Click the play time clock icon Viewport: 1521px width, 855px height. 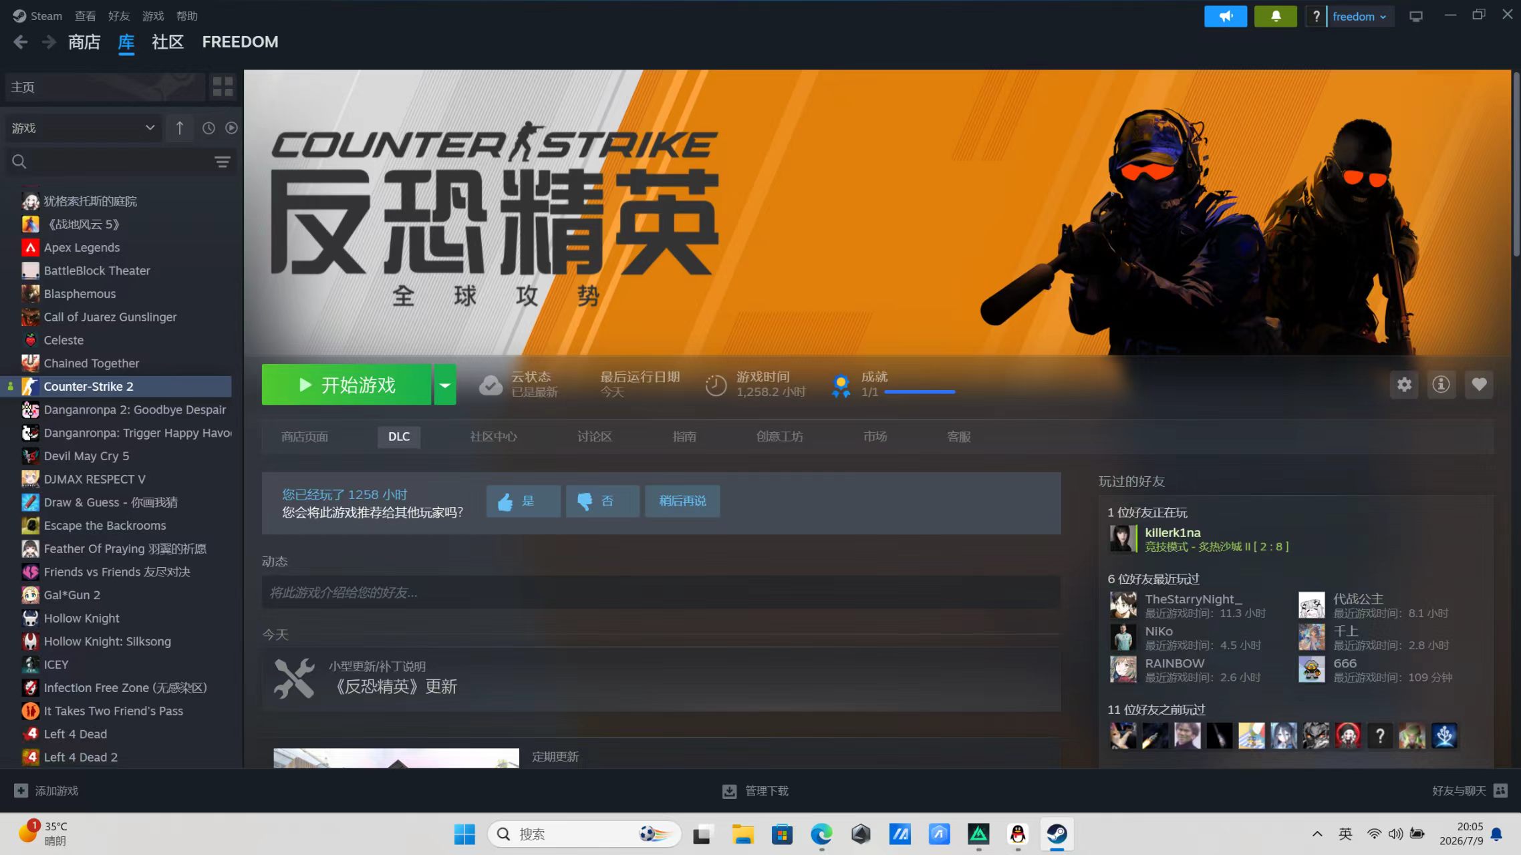pyautogui.click(x=716, y=385)
